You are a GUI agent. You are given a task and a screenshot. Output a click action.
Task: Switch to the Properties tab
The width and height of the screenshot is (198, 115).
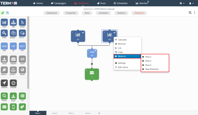(x=71, y=13)
